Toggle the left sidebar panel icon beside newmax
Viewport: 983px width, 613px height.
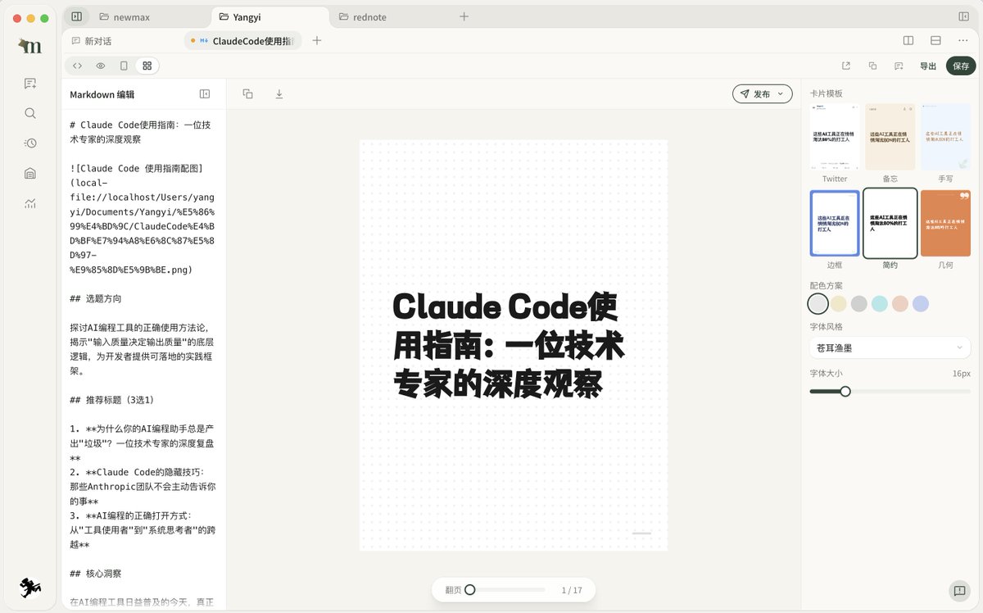[76, 16]
